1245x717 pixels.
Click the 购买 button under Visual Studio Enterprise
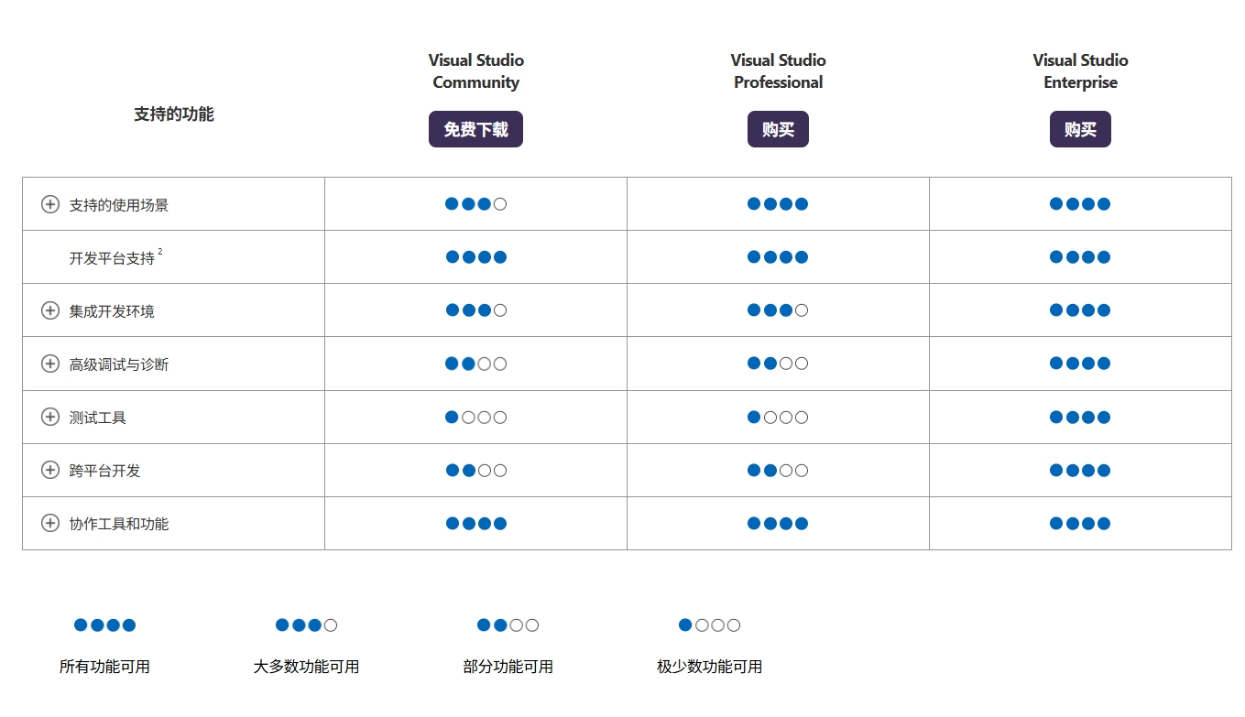[x=1080, y=129]
